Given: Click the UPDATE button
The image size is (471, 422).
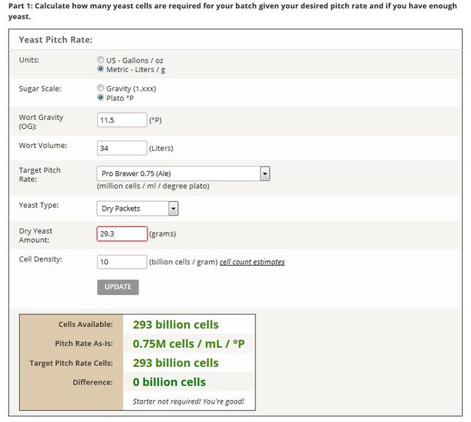Looking at the screenshot, I should [x=118, y=287].
